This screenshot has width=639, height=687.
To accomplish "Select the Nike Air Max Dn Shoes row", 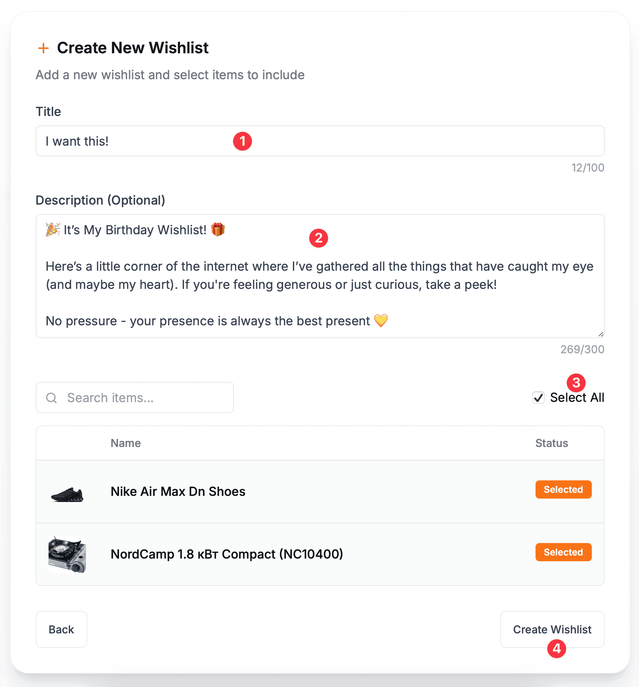I will pos(311,491).
